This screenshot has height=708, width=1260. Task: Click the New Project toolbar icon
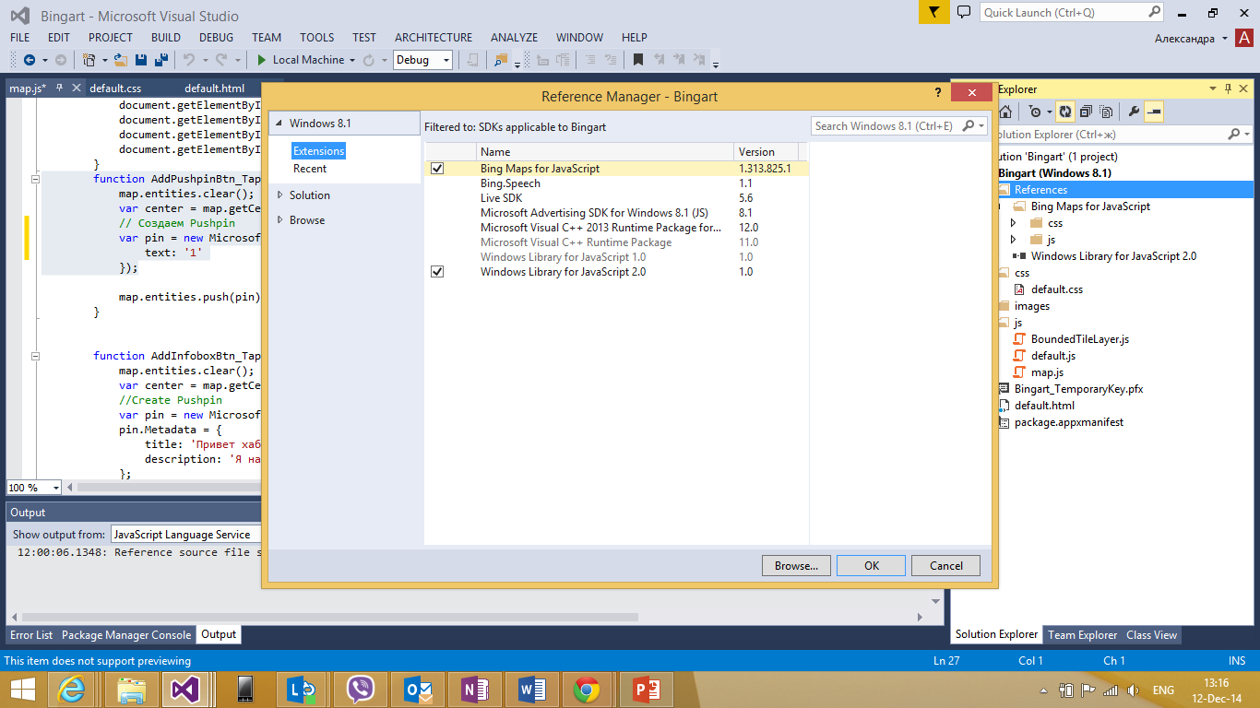pos(89,60)
